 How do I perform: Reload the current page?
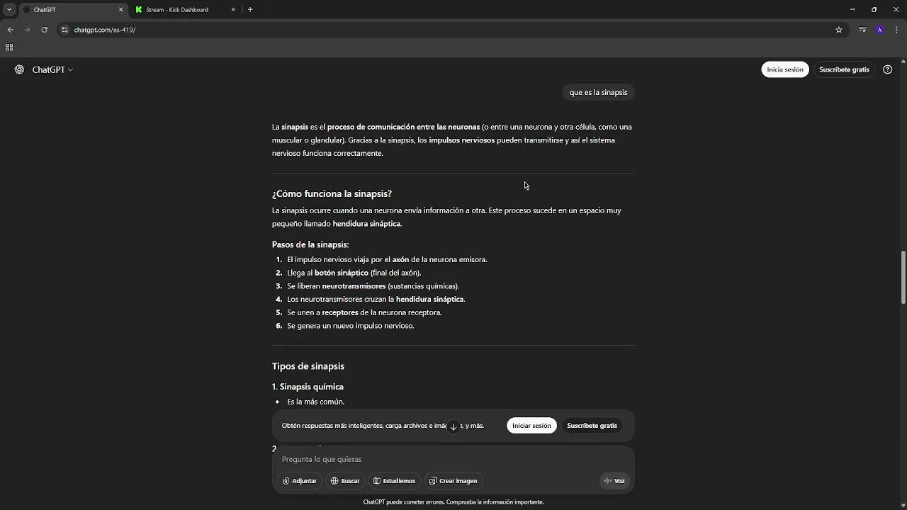point(44,30)
